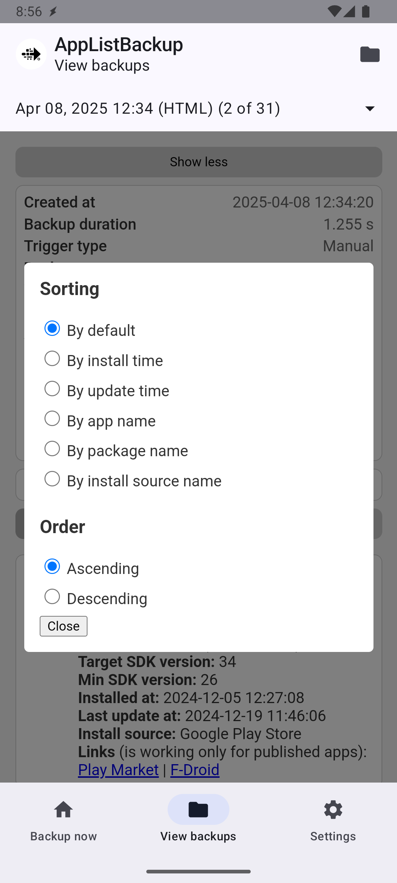This screenshot has height=883, width=397.
Task: Choose sorting By package name
Action: [x=52, y=449]
